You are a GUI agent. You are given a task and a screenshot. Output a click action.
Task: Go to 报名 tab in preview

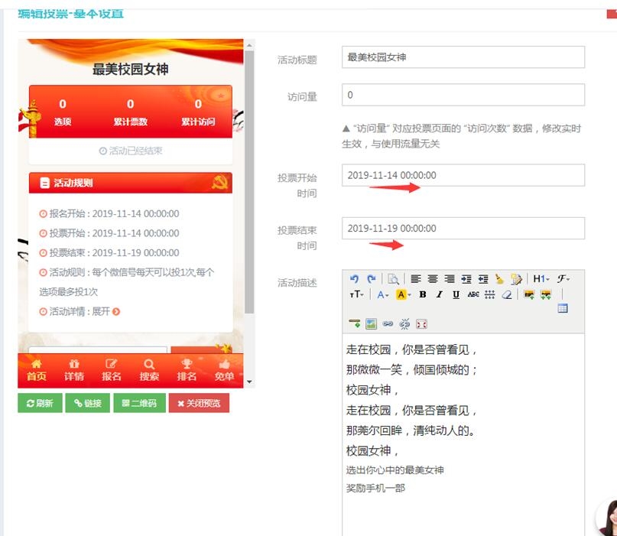[112, 370]
